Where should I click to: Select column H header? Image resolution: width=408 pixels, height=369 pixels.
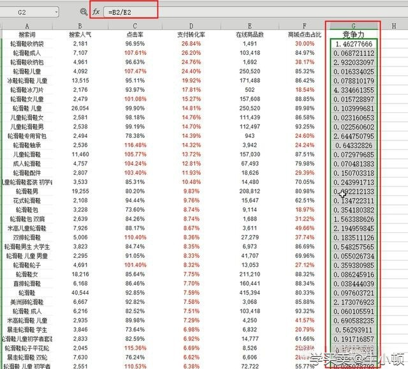click(394, 26)
